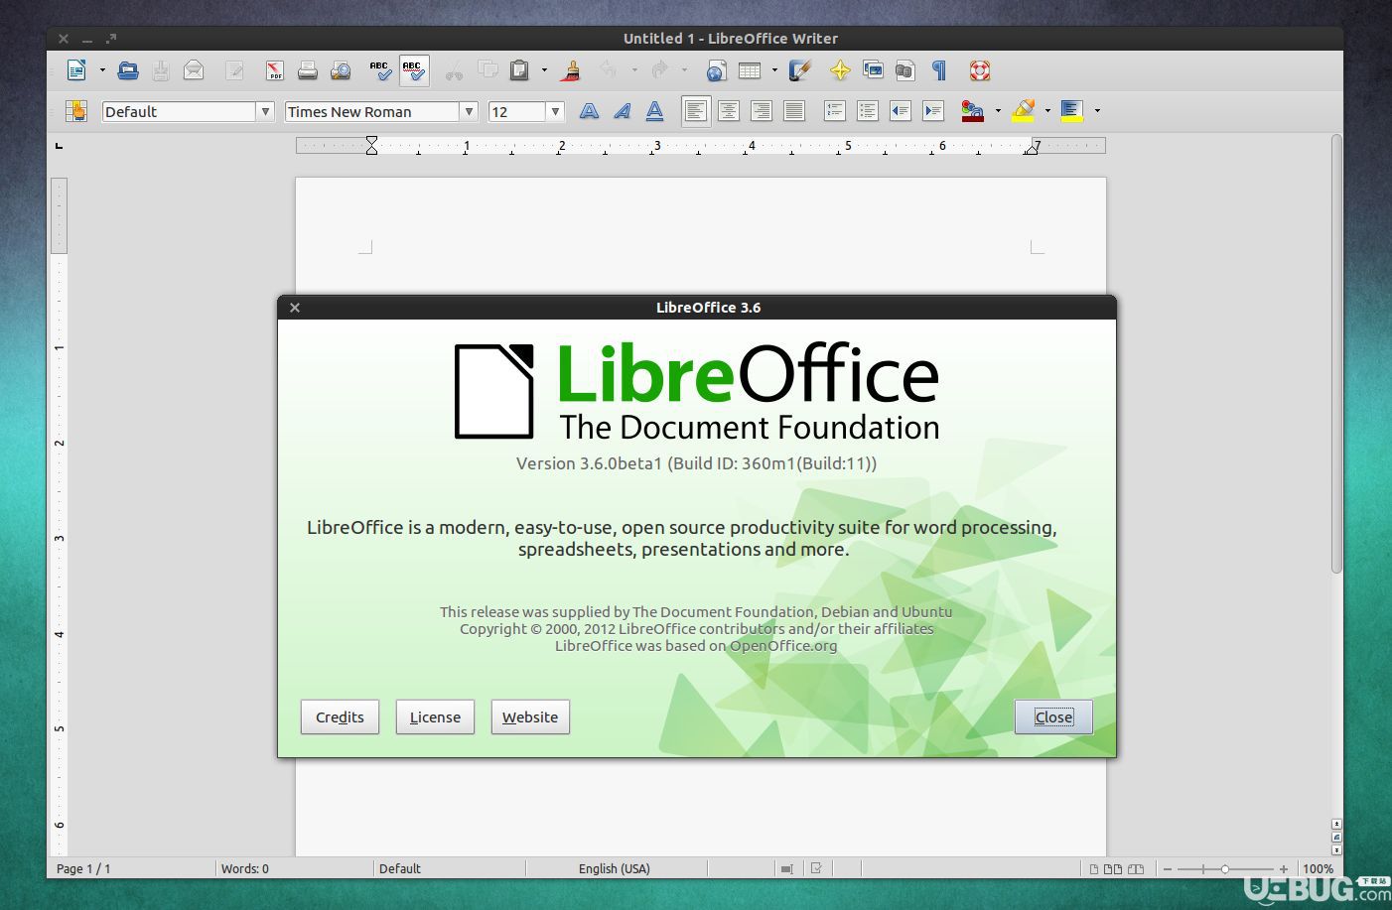Viewport: 1392px width, 910px height.
Task: Insert a Table using table icon
Action: click(750, 70)
